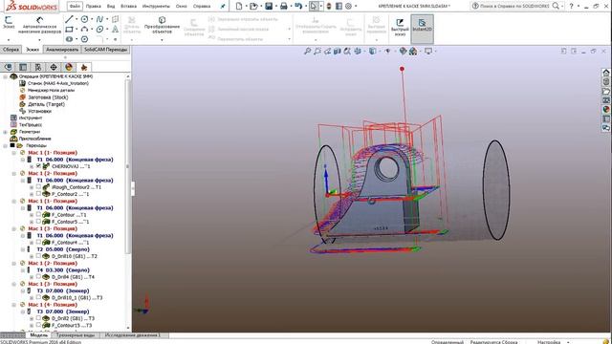Click the Print icon
This screenshot has width=612, height=344.
tap(284, 6)
